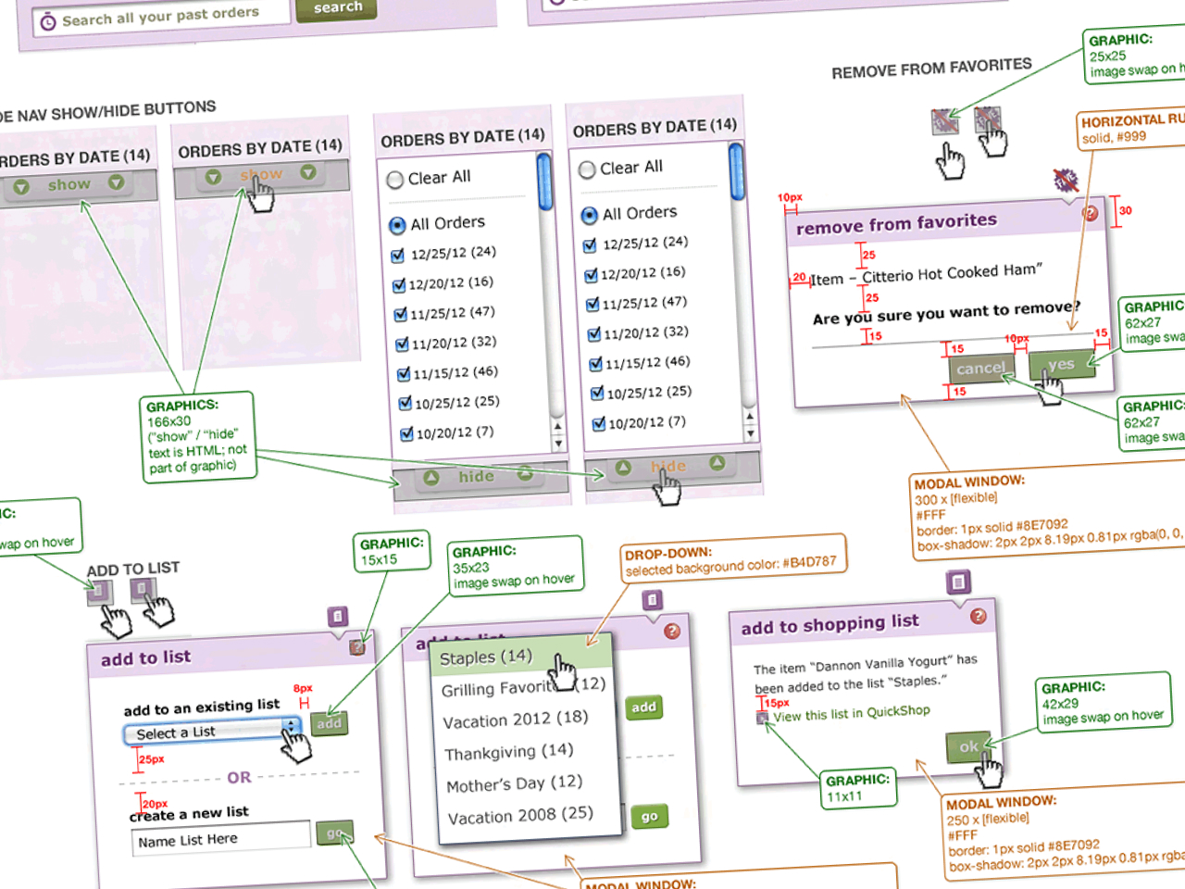Click the close icon on add to list modal
Screen dimensions: 1185x889
pos(357,647)
